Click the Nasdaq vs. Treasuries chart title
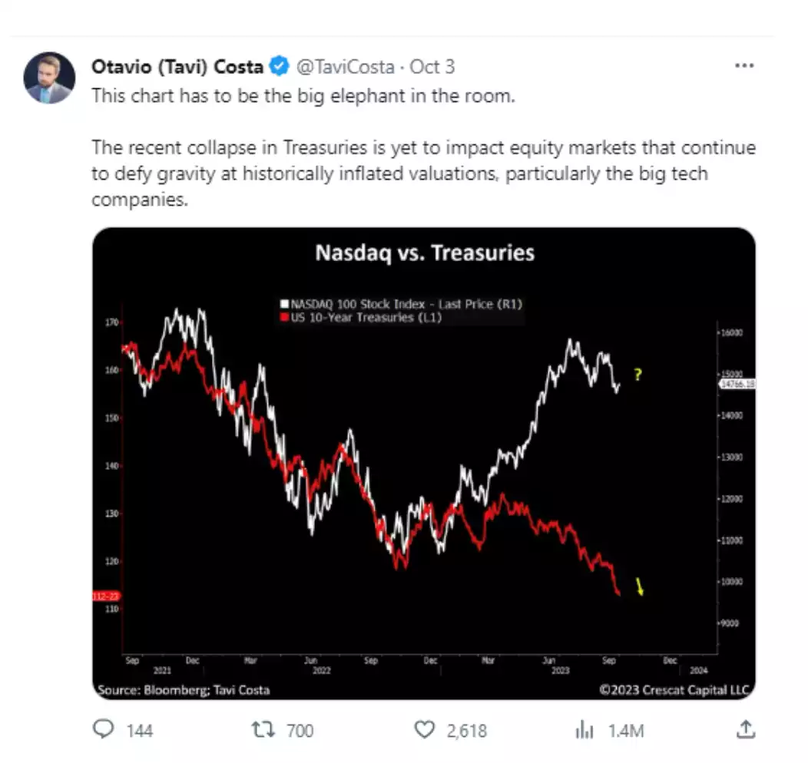Viewport: 808px width, 763px height. point(425,253)
